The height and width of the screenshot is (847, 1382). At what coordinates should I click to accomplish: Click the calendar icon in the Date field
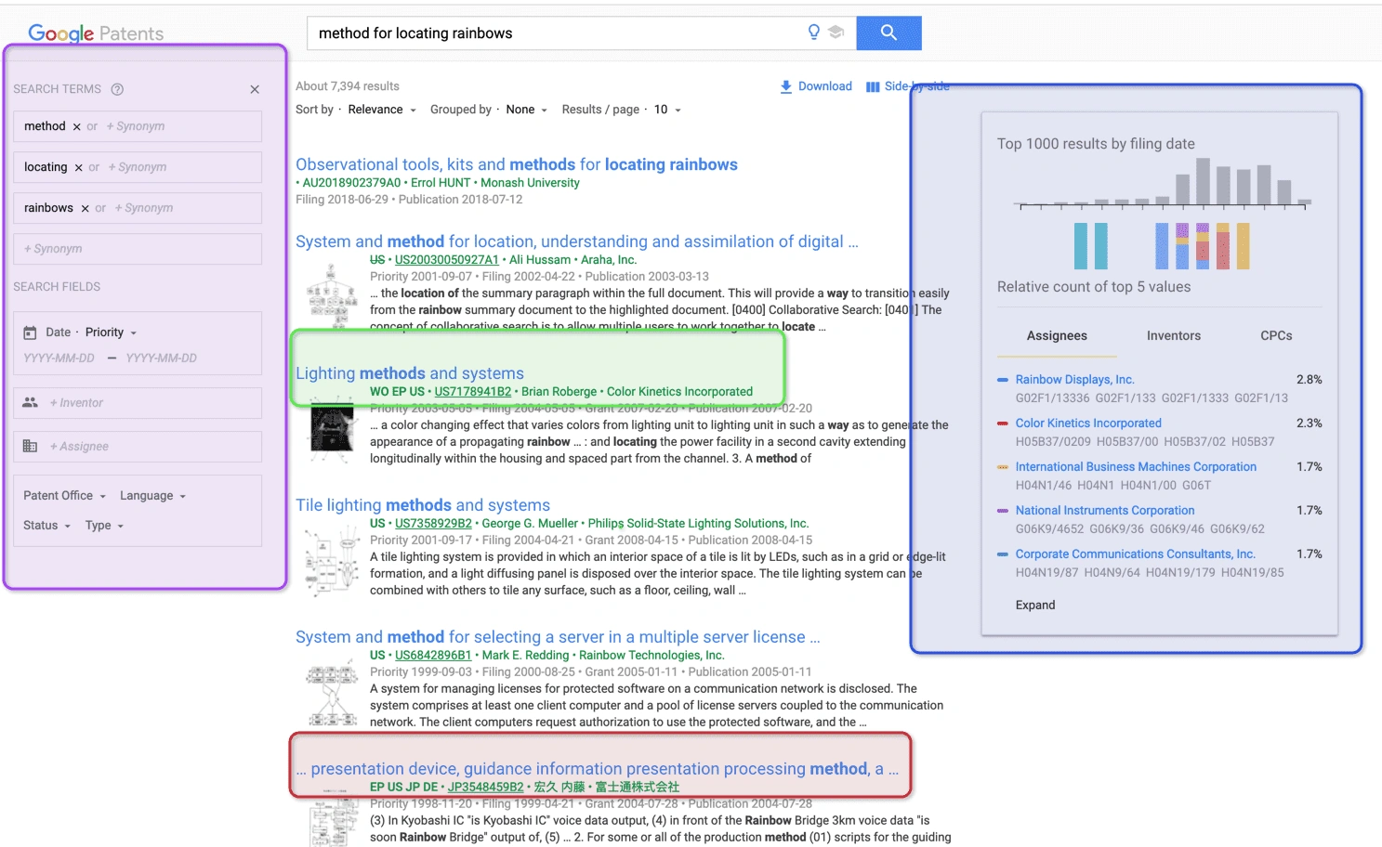30,332
